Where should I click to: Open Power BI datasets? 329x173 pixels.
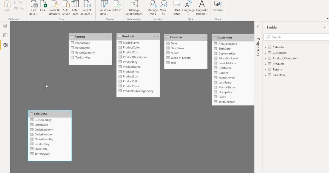pyautogui.click(x=54, y=8)
